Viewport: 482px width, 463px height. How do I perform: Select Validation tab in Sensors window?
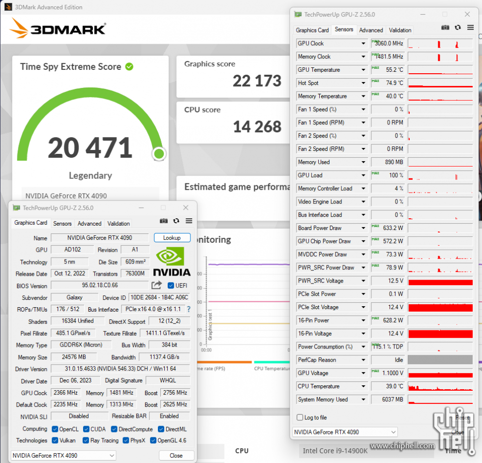click(400, 30)
